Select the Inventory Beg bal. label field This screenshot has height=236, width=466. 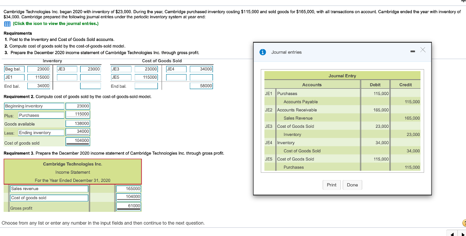pos(14,69)
